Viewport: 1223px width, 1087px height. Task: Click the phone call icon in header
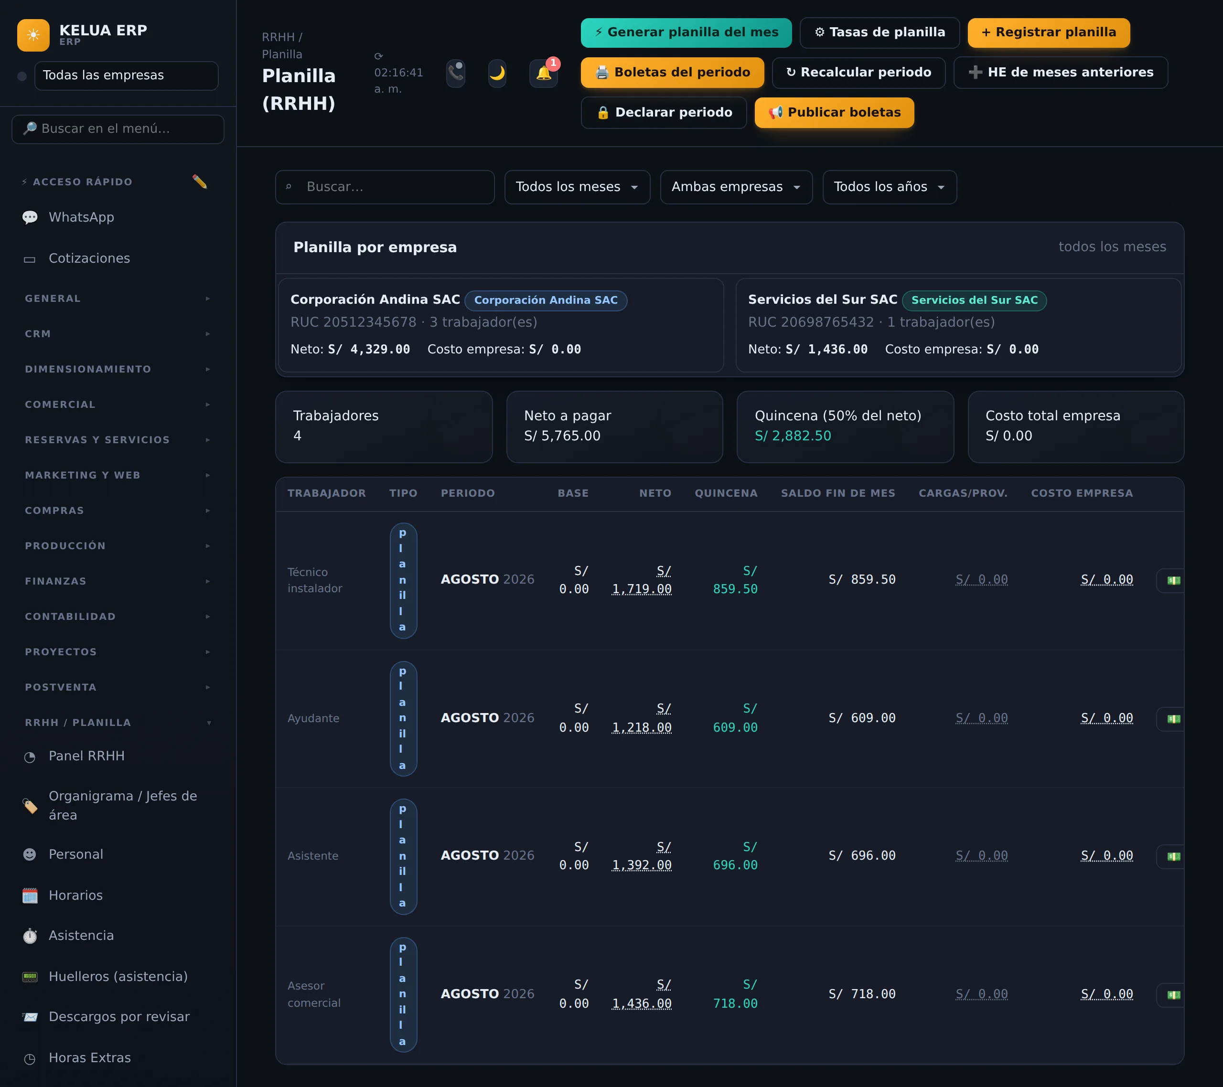point(456,73)
